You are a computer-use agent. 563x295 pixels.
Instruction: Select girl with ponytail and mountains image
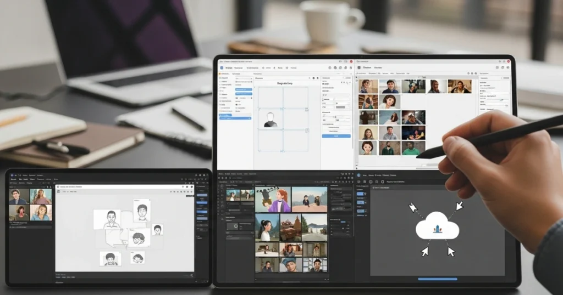point(267,228)
